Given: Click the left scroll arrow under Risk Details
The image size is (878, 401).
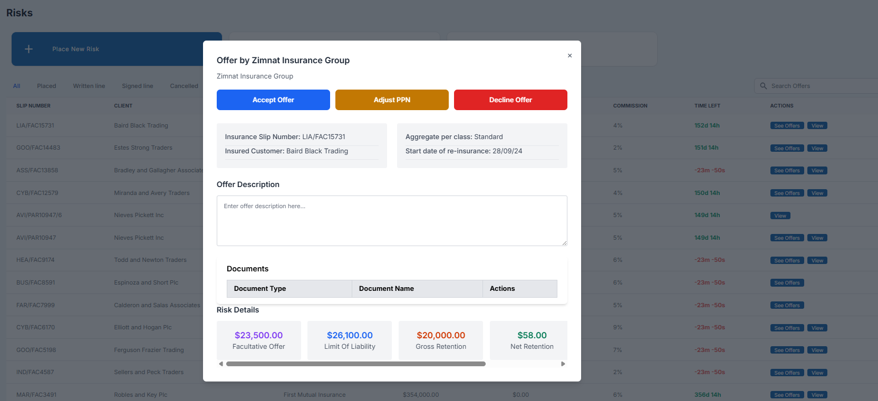Looking at the screenshot, I should 221,364.
